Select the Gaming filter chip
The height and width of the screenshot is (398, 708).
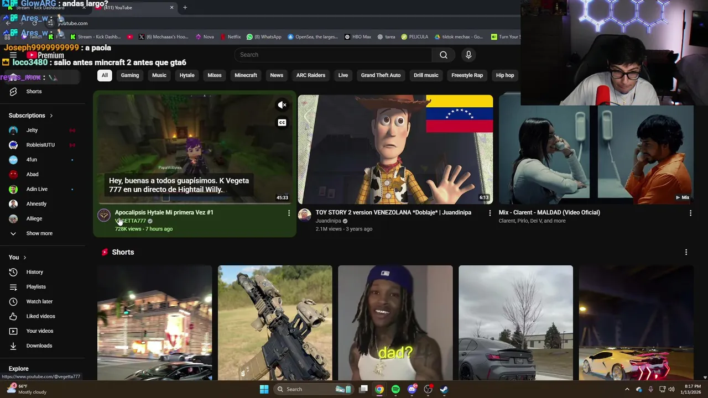pyautogui.click(x=130, y=75)
